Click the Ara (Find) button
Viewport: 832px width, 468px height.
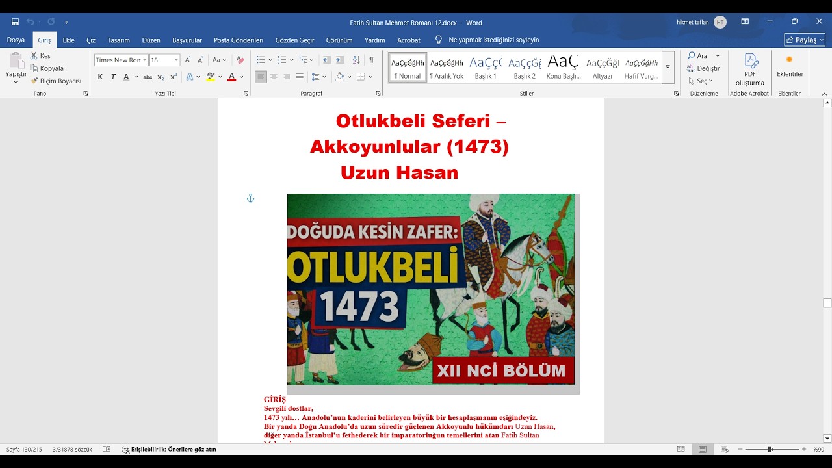pos(703,56)
